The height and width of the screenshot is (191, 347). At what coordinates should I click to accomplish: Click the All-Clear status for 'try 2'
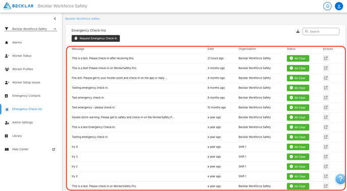tap(298, 166)
